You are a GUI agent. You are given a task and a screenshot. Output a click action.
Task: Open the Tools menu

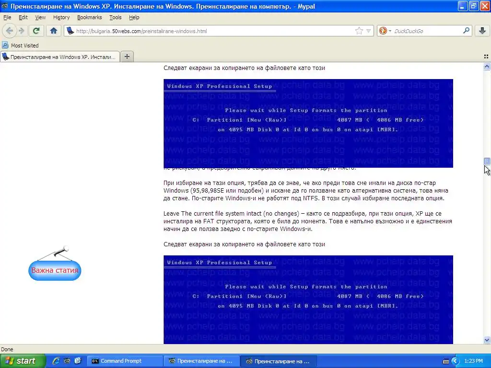click(115, 17)
